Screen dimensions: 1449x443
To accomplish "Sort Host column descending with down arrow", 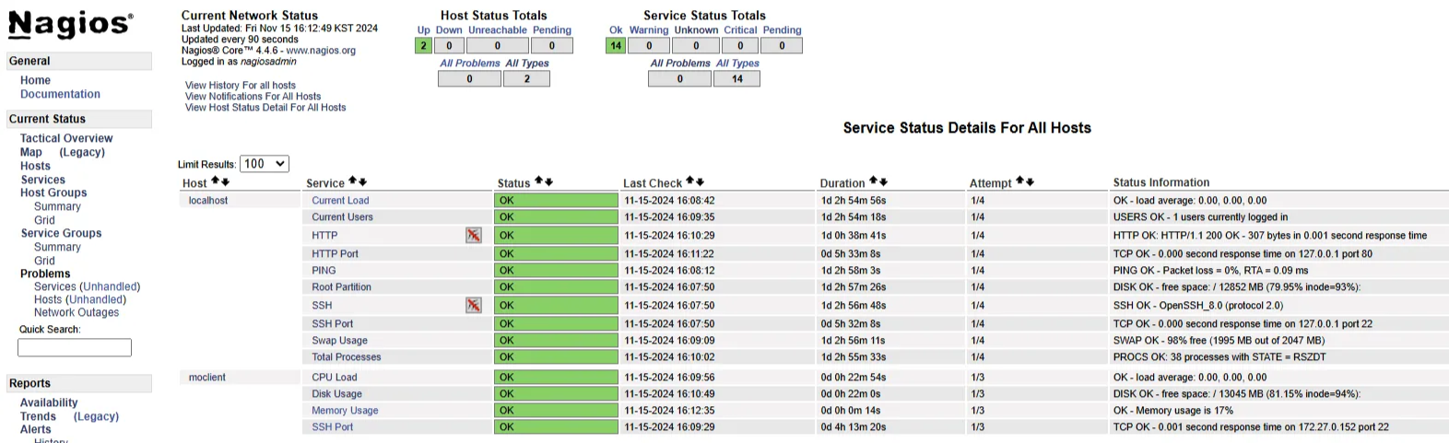I will (x=225, y=181).
